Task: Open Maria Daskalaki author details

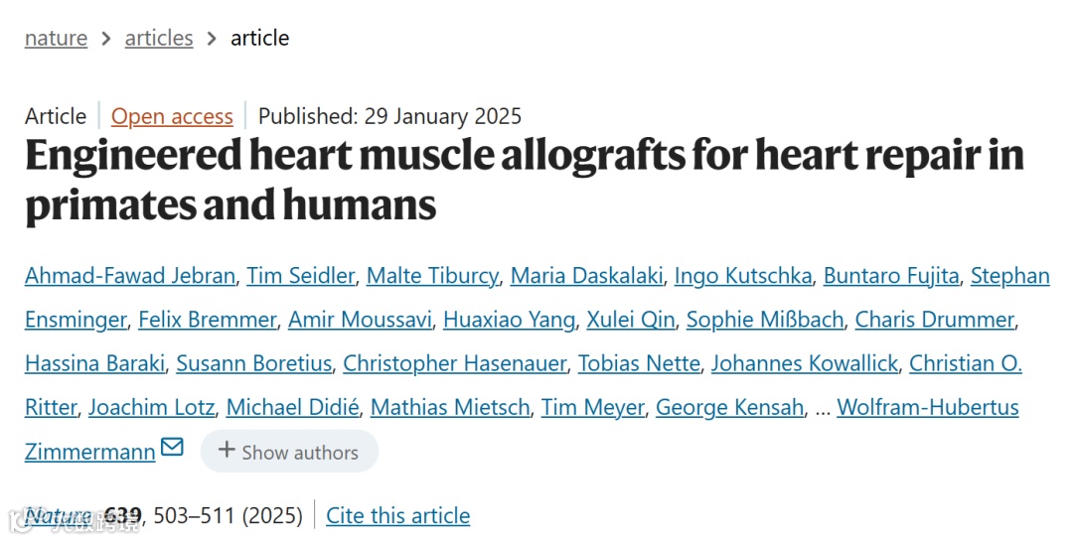Action: click(586, 276)
